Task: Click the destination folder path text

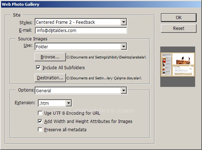Action: point(104,78)
